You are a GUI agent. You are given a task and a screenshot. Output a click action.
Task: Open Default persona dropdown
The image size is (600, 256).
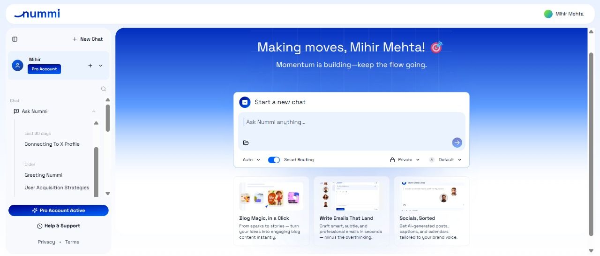pyautogui.click(x=446, y=160)
